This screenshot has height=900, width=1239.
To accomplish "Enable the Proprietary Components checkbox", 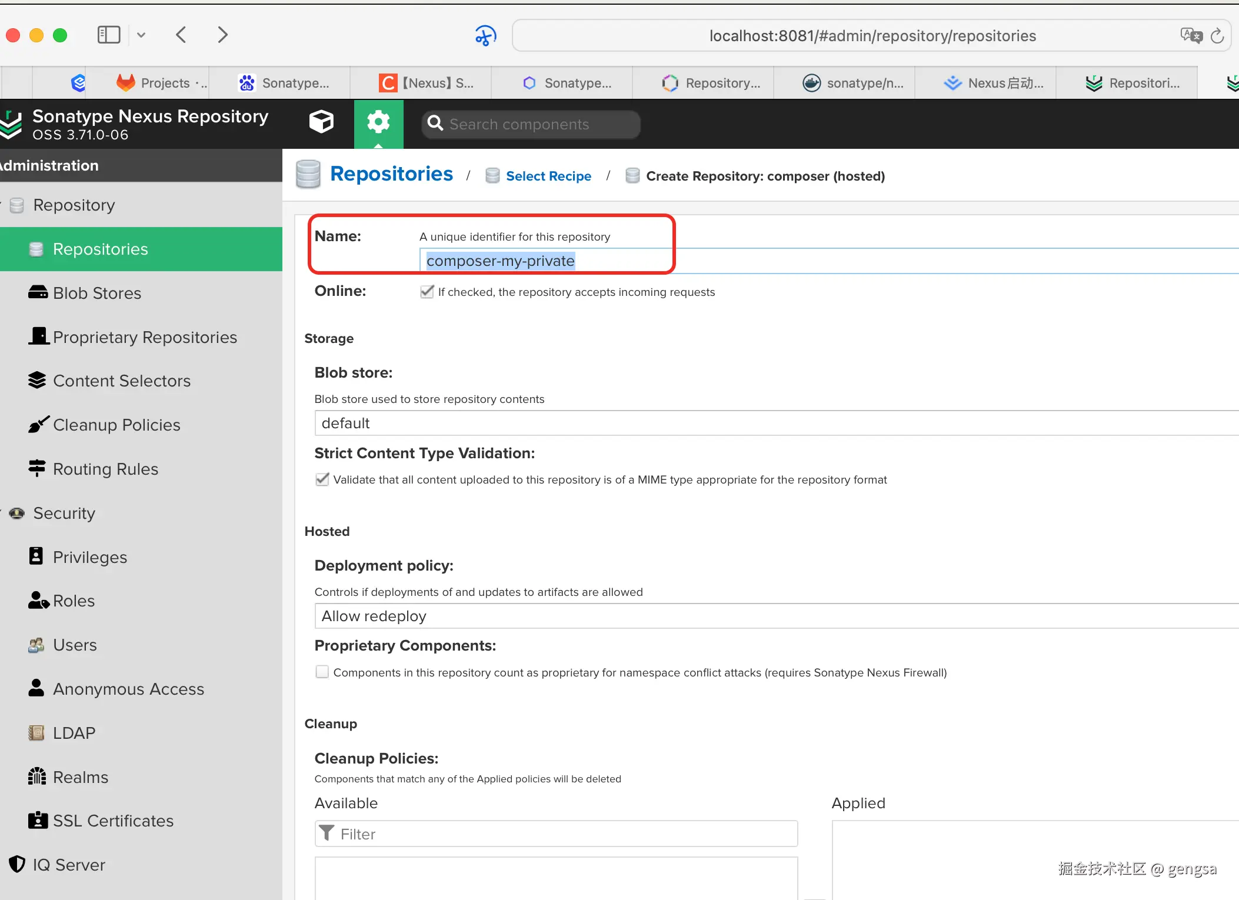I will tap(322, 672).
